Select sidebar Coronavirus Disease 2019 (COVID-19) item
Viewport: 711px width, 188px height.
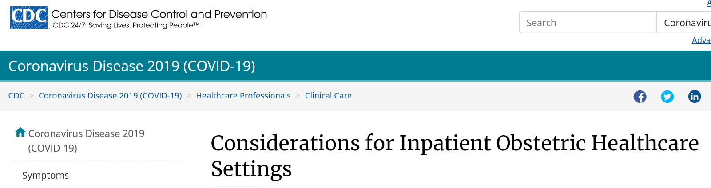(86, 141)
